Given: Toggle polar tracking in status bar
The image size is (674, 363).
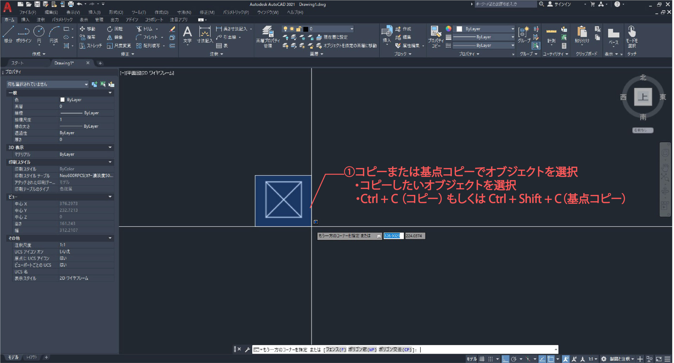Looking at the screenshot, I should tap(514, 359).
